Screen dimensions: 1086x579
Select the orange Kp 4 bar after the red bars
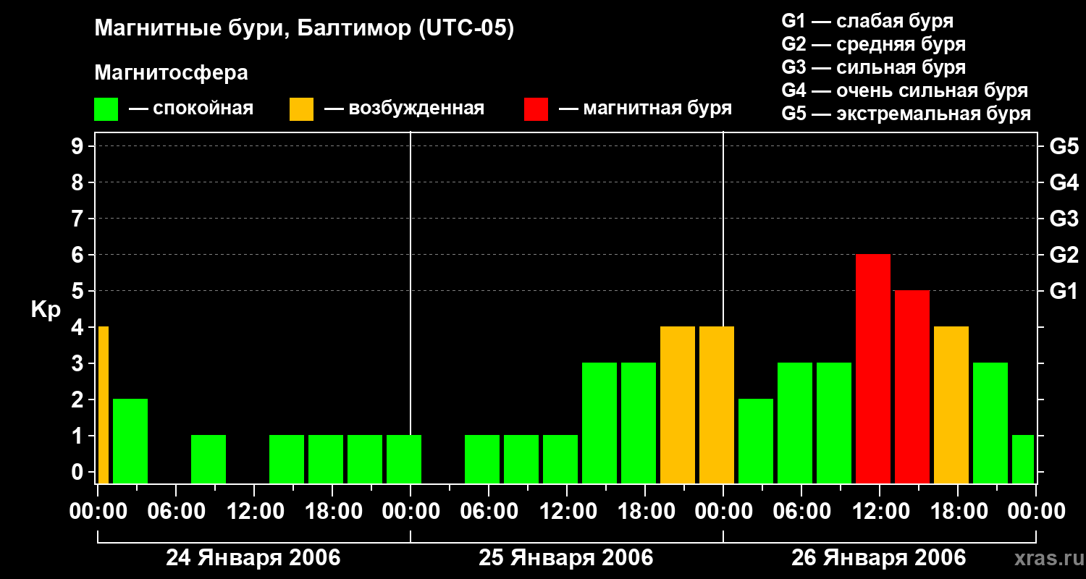pyautogui.click(x=951, y=405)
